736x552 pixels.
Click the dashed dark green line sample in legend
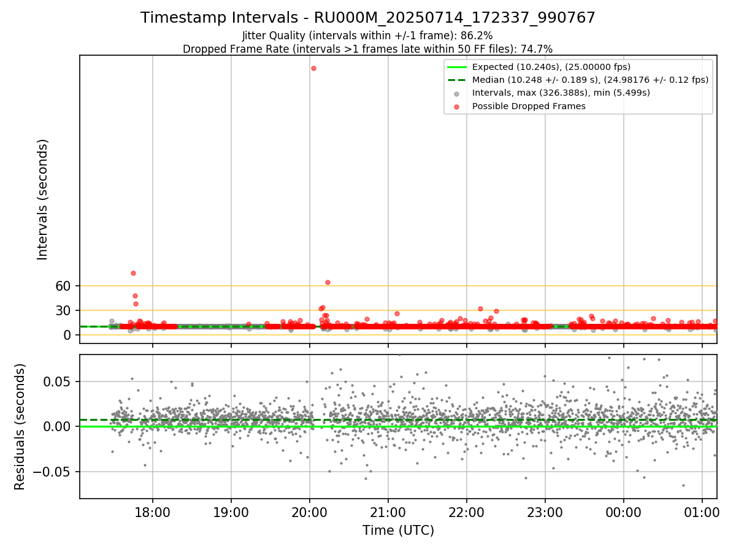tap(457, 80)
